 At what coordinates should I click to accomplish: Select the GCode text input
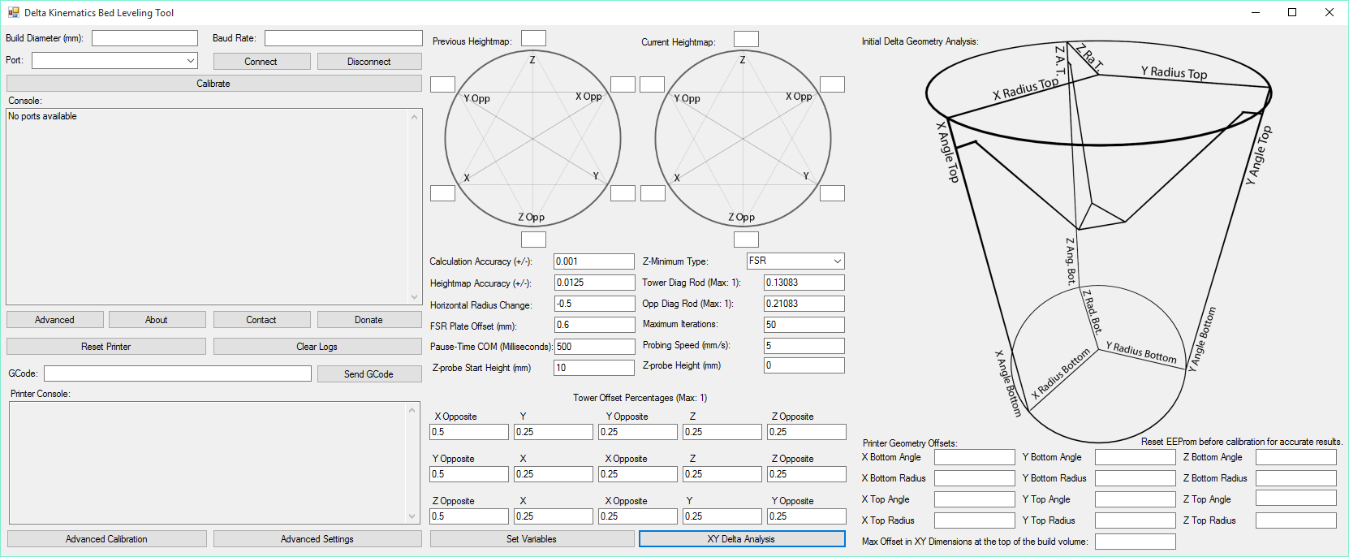[x=177, y=373]
